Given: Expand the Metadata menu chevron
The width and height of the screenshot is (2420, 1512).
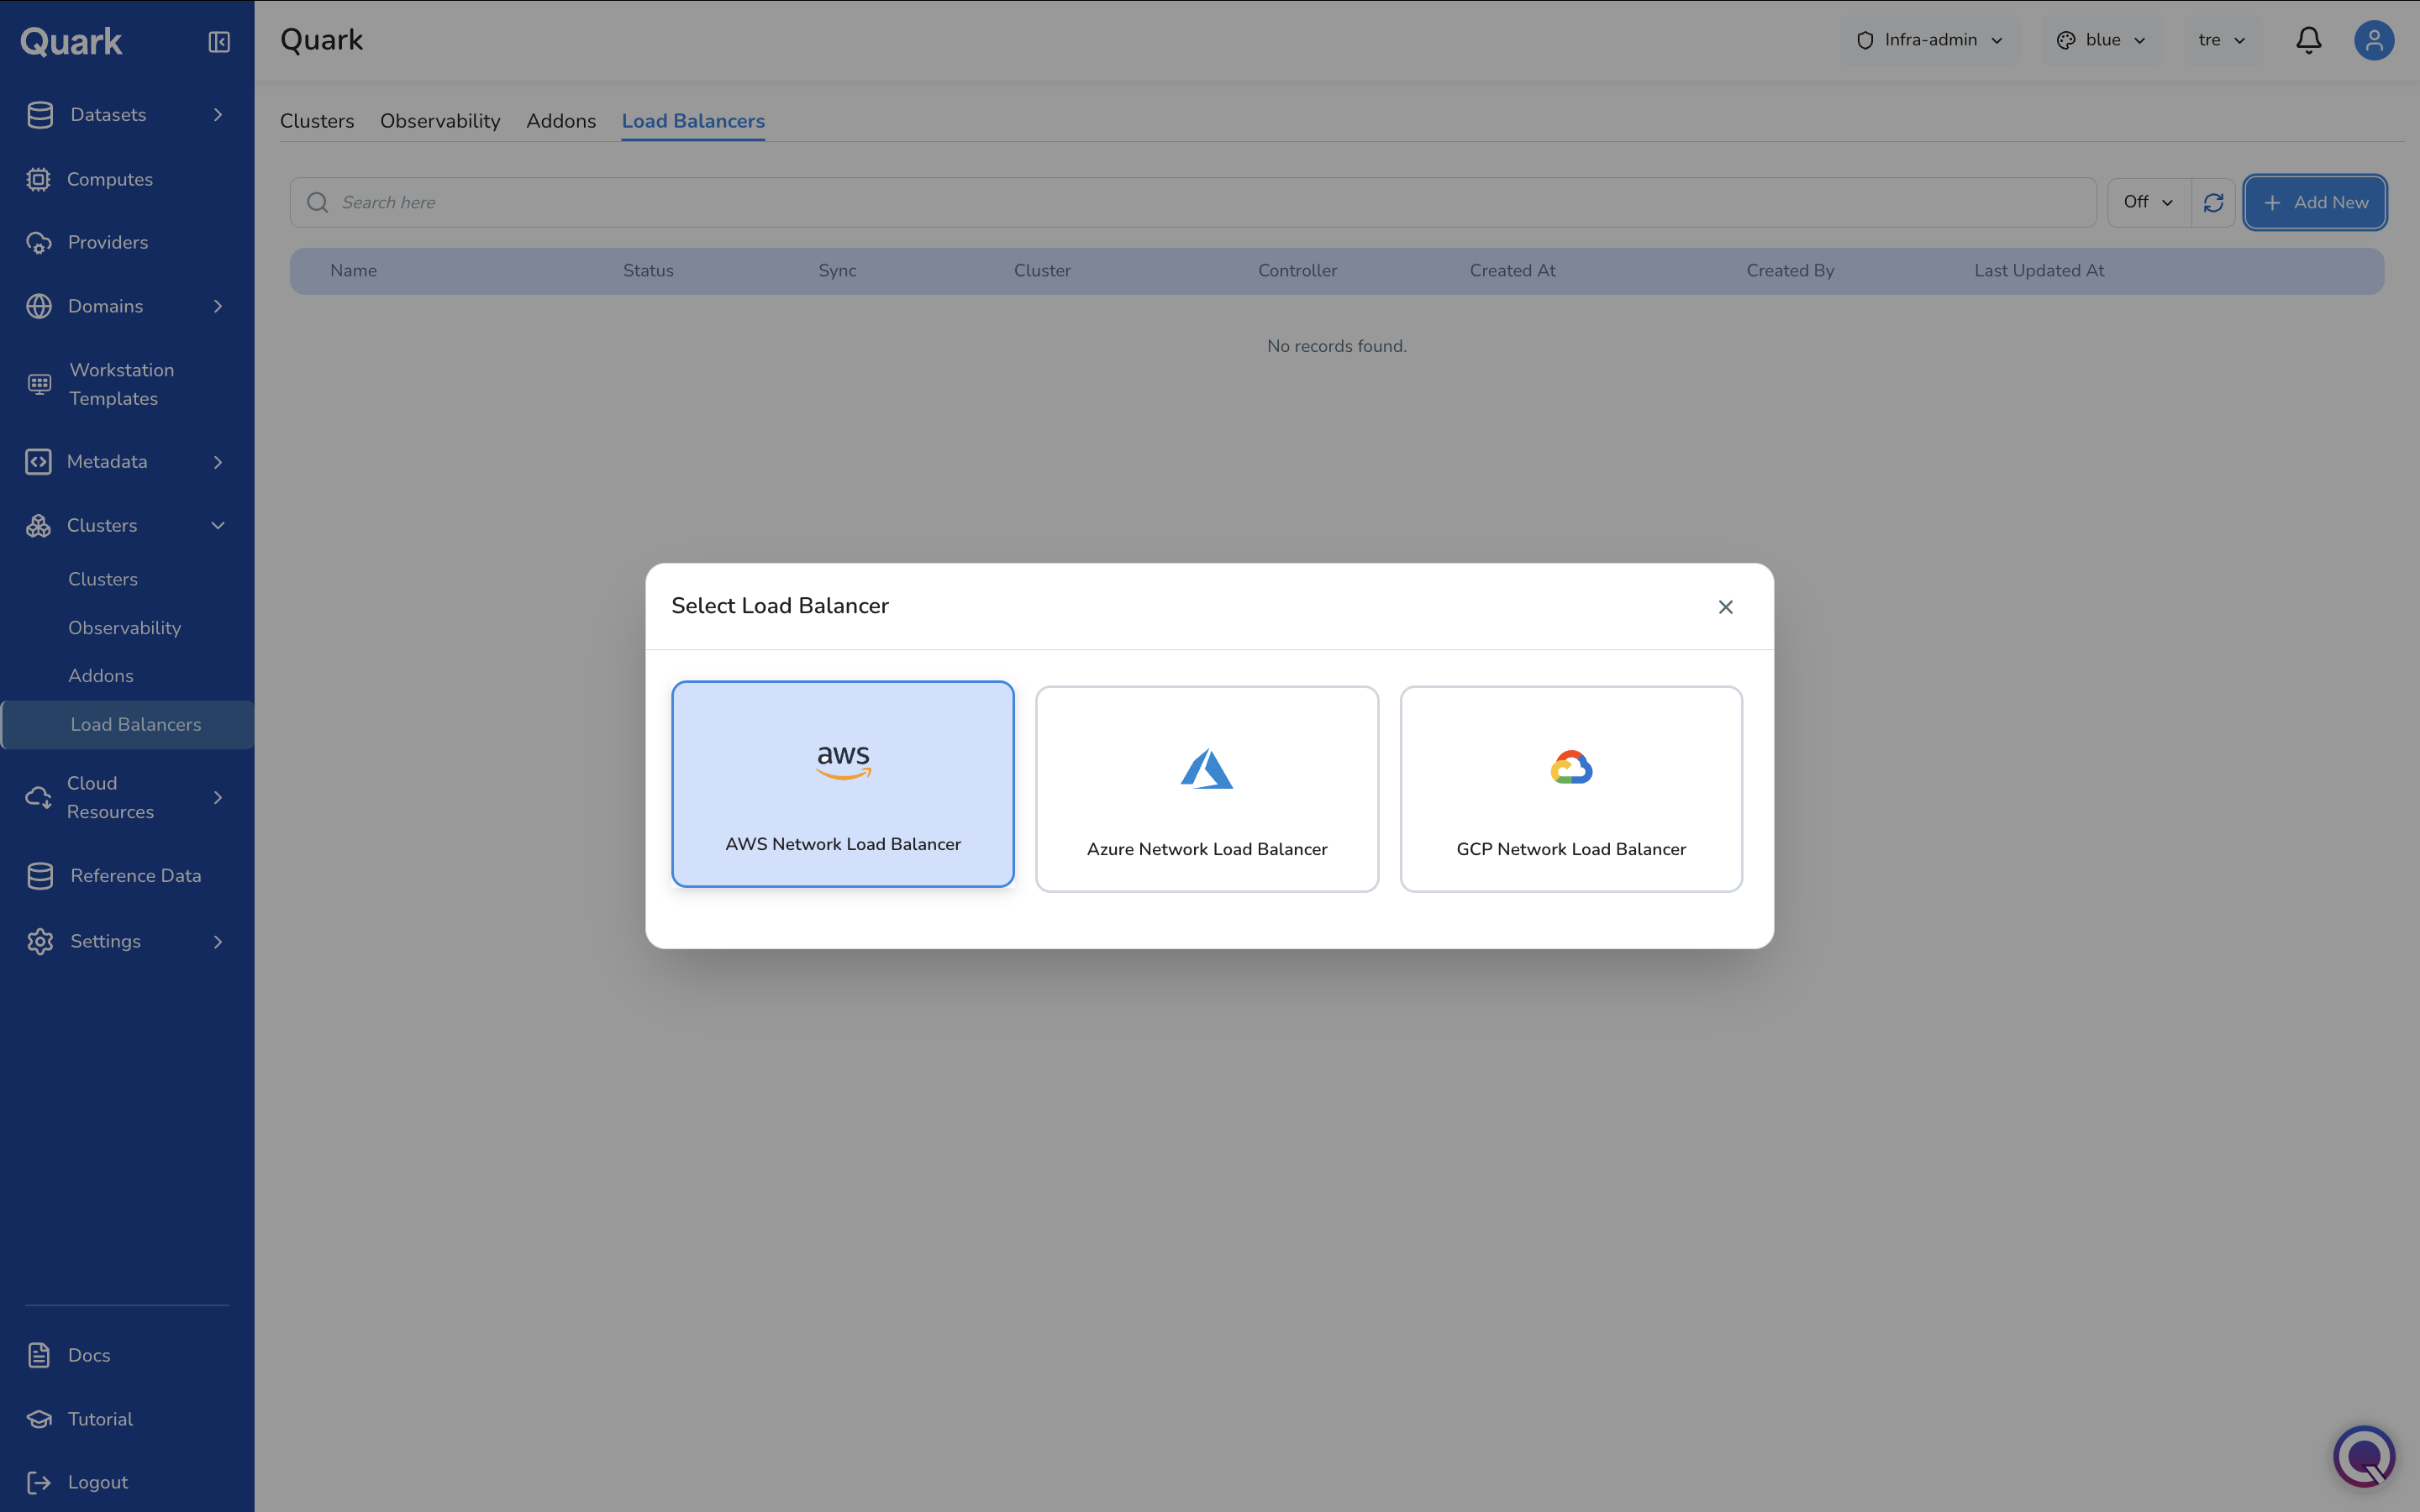Looking at the screenshot, I should (218, 462).
